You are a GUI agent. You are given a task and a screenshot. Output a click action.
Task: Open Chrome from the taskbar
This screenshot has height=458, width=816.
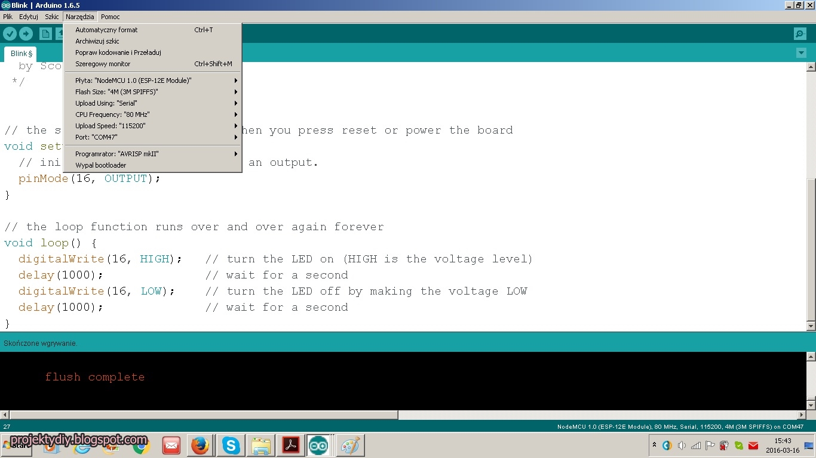142,445
